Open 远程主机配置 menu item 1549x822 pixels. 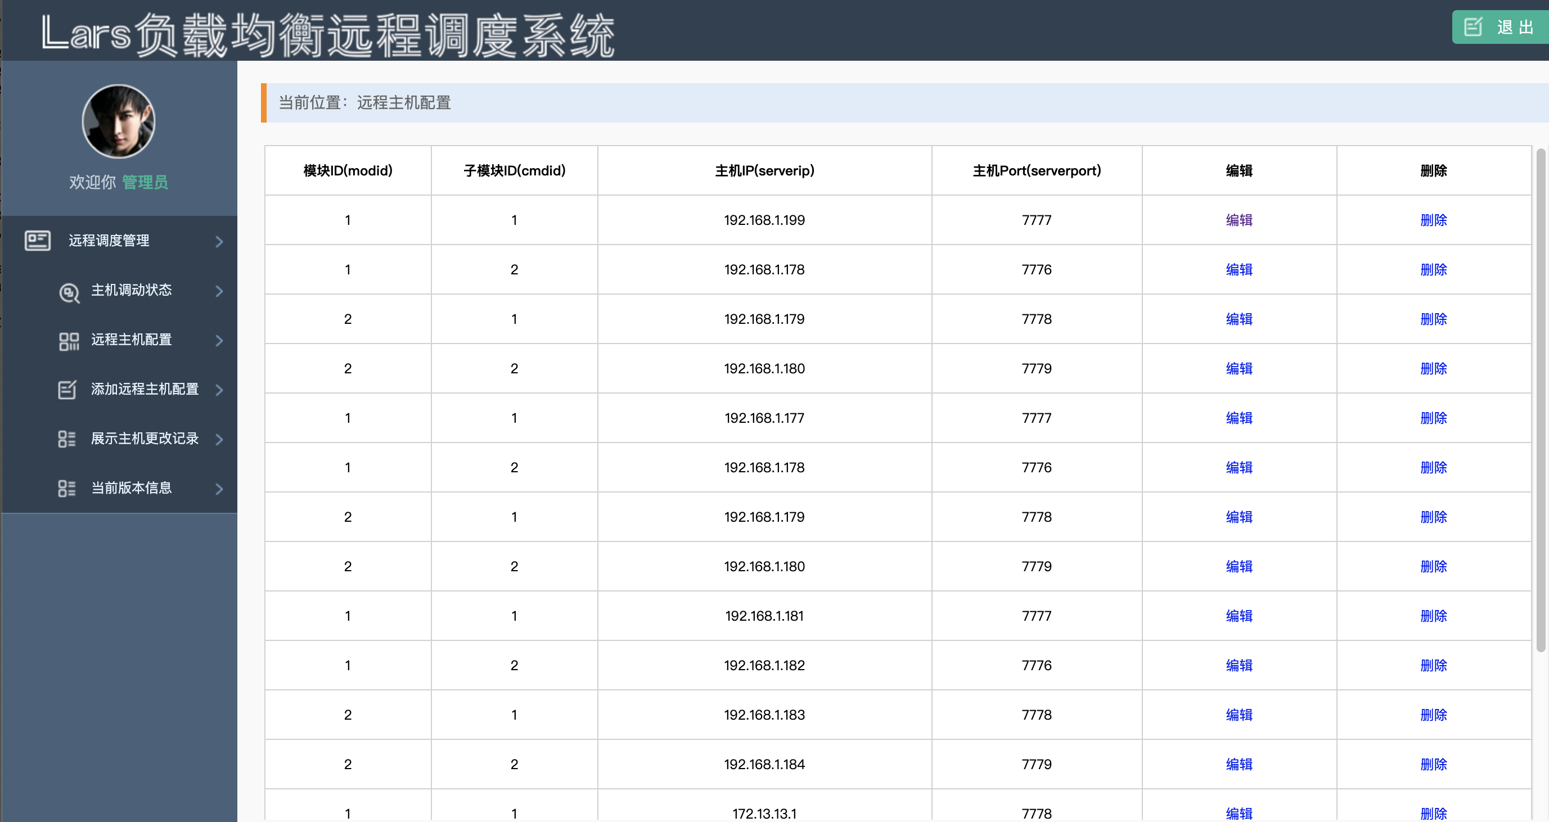(x=131, y=340)
